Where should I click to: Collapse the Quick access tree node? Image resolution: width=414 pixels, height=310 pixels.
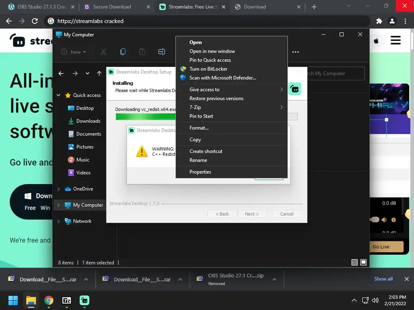(59, 95)
